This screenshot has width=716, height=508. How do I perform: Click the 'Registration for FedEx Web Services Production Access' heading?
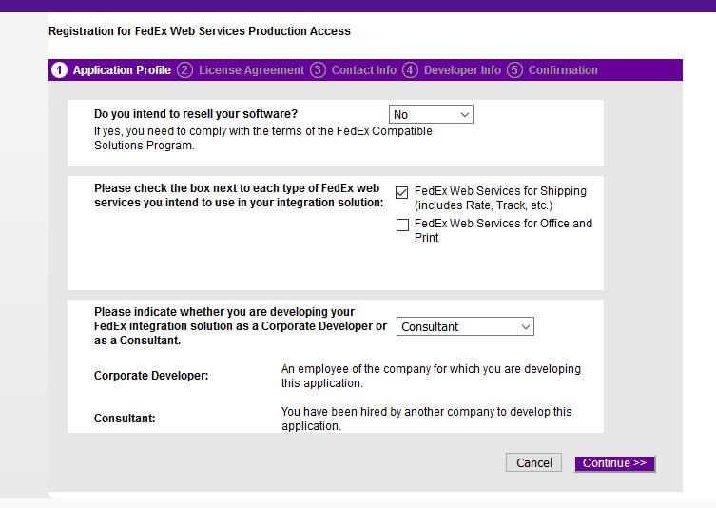pyautogui.click(x=200, y=31)
